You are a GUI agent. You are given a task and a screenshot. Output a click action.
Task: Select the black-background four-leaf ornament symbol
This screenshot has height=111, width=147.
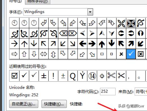coord(131,23)
